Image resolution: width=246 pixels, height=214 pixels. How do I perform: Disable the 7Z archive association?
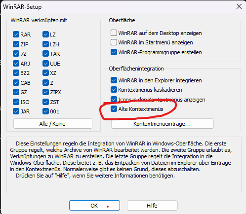[x=16, y=54]
